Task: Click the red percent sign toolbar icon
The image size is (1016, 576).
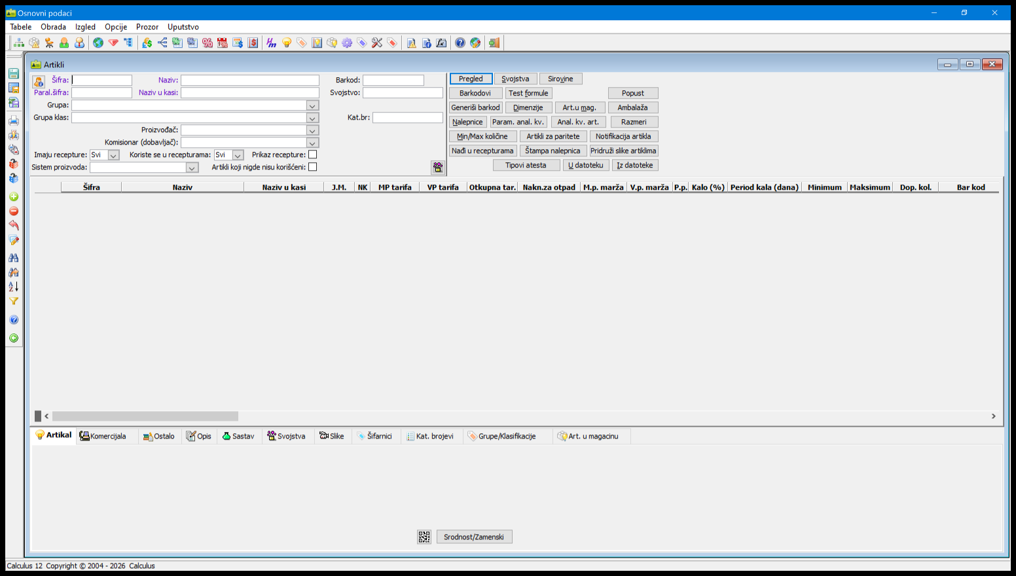Action: click(x=208, y=43)
